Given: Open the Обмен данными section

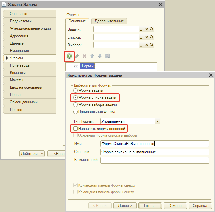Looking at the screenshot, I should pos(29,102).
